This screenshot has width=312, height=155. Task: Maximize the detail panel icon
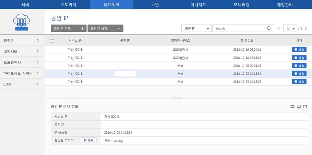coord(305,107)
